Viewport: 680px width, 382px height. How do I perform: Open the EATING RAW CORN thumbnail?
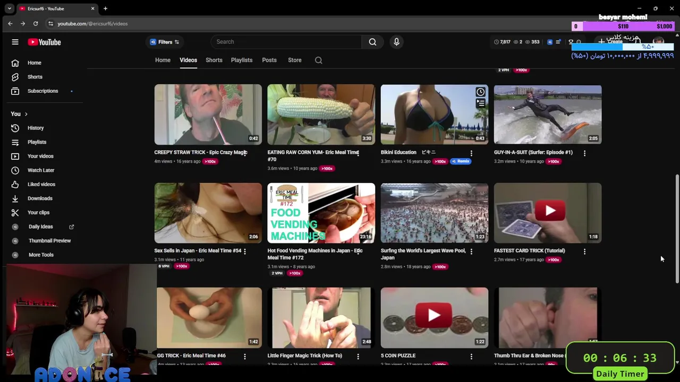[321, 115]
